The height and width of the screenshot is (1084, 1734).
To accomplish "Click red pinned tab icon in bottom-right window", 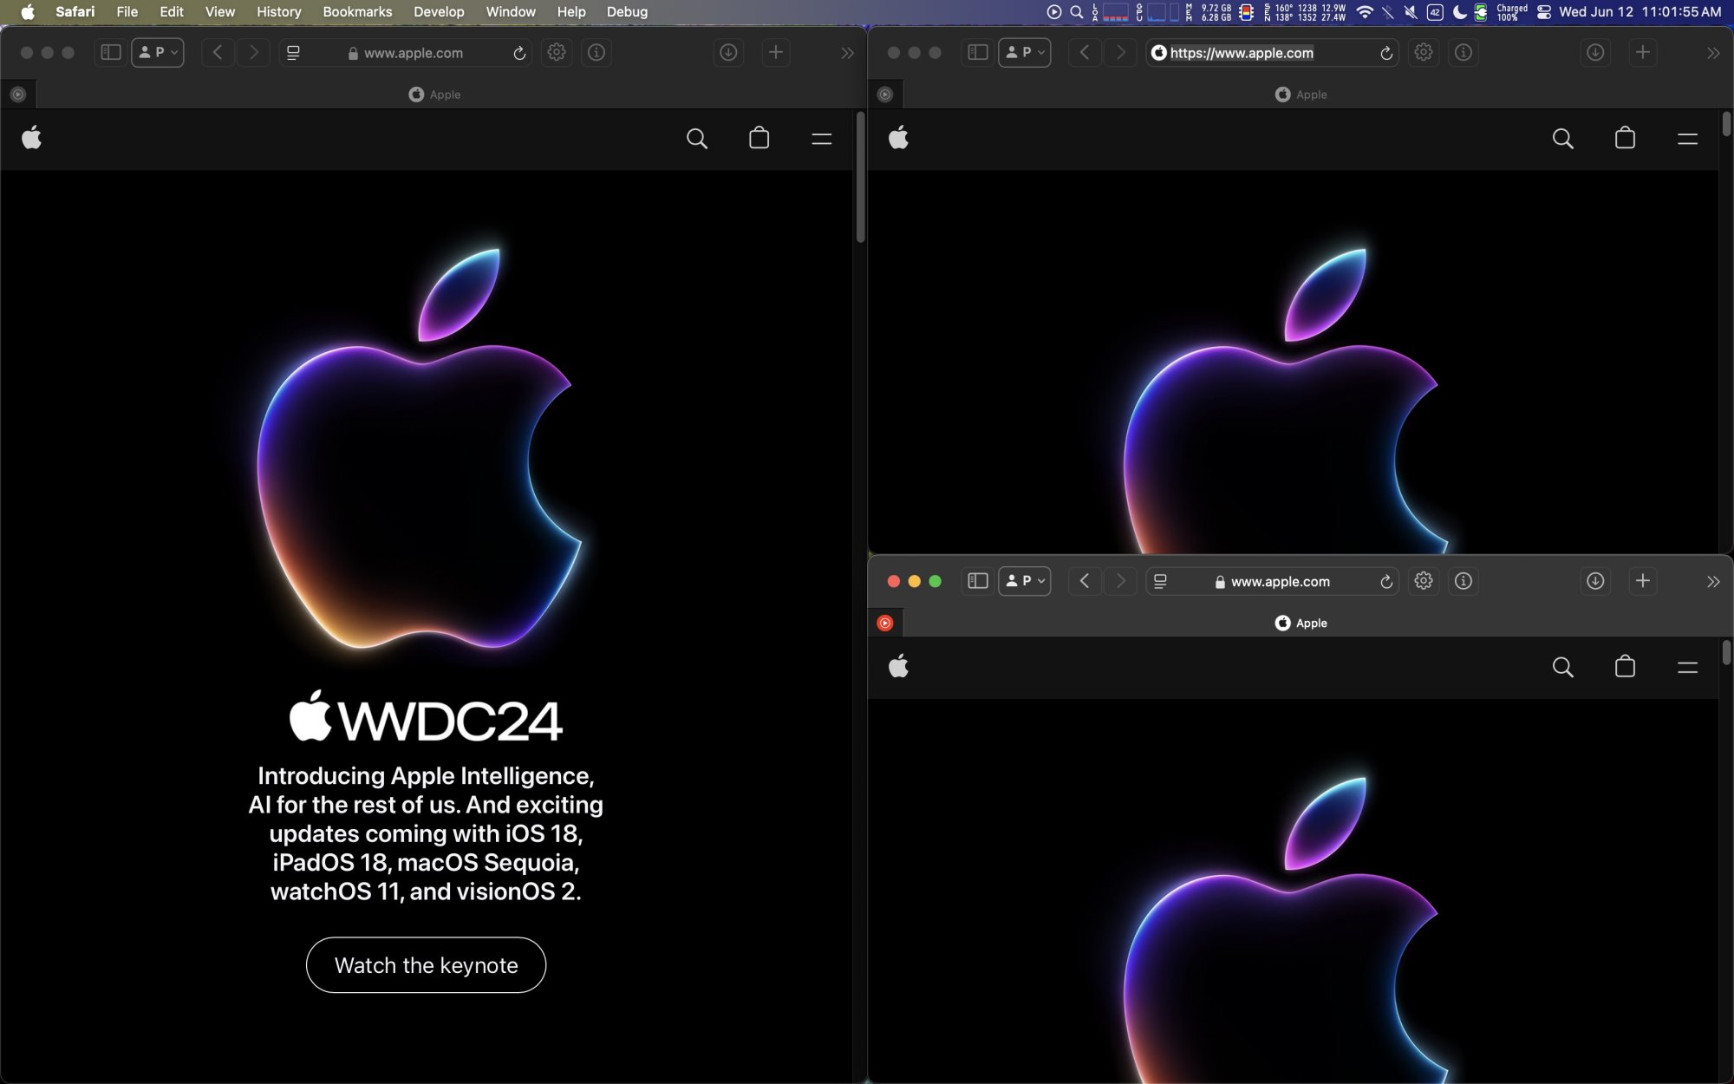I will 884,623.
